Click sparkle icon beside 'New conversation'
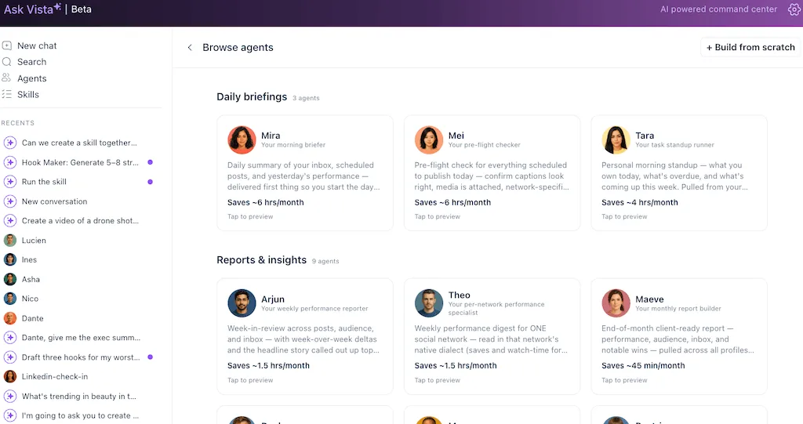 click(9, 201)
